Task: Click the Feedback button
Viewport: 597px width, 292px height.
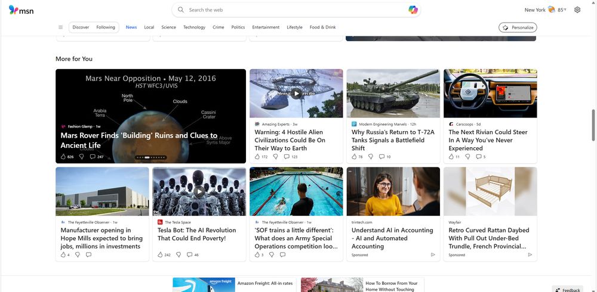Action: point(567,290)
